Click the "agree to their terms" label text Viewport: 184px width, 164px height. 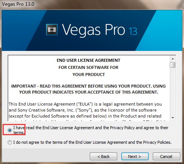coord(91,130)
